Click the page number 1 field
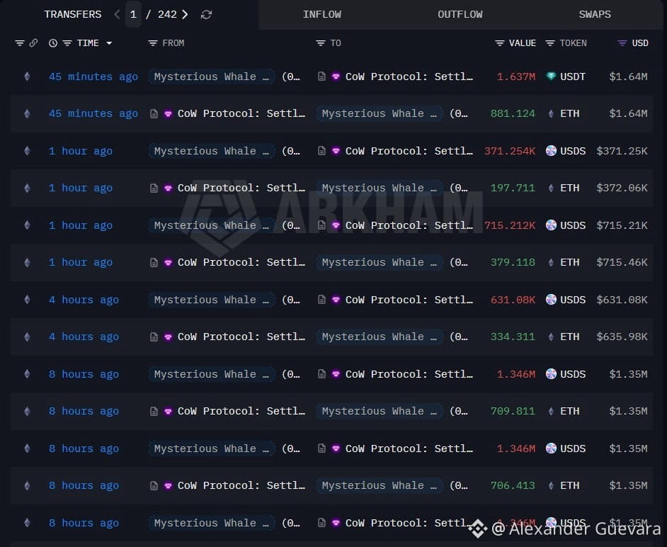This screenshot has width=667, height=547. [133, 14]
